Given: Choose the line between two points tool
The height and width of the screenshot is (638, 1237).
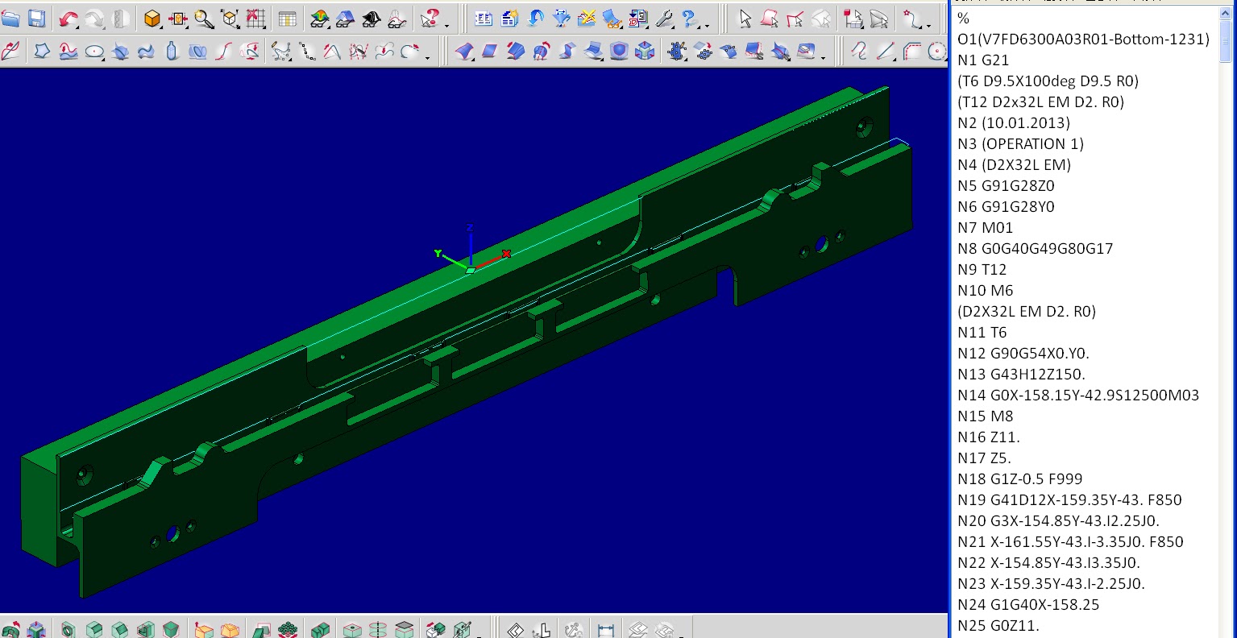Looking at the screenshot, I should click(x=886, y=52).
